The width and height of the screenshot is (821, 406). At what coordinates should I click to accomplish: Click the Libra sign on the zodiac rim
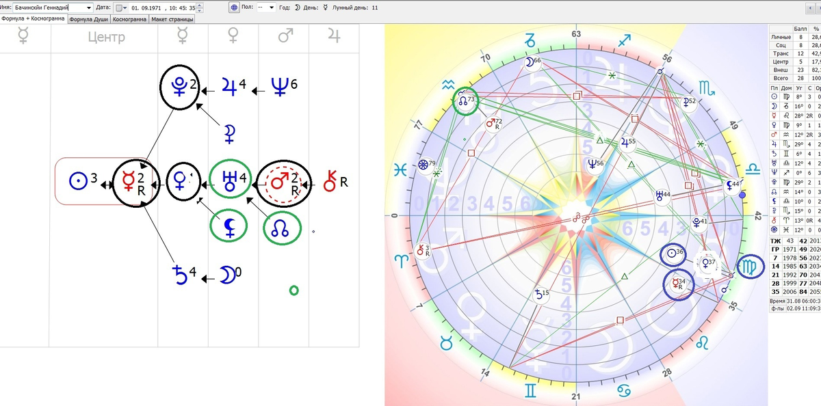click(x=754, y=167)
